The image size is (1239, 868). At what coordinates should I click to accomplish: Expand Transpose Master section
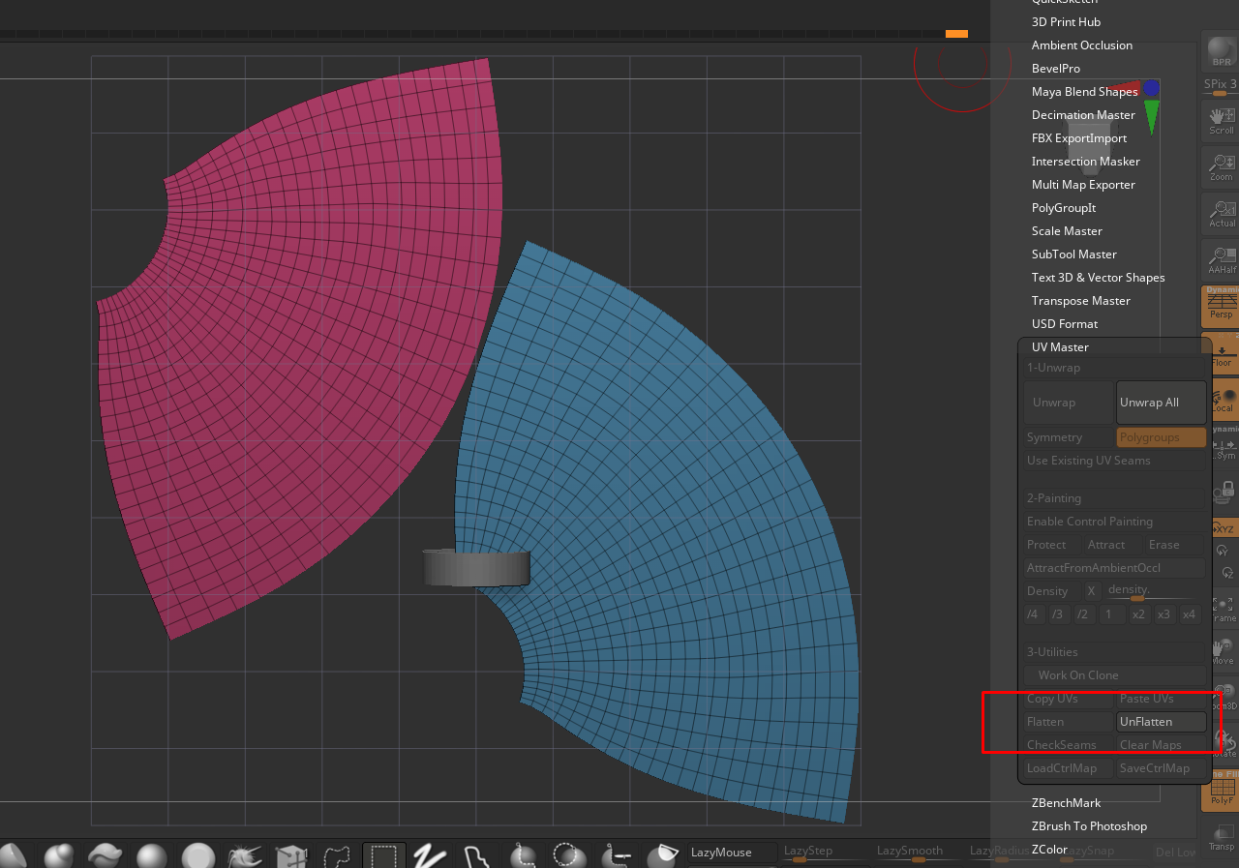(x=1080, y=301)
